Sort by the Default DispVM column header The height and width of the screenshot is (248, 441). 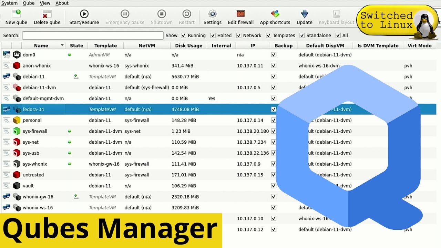[325, 45]
